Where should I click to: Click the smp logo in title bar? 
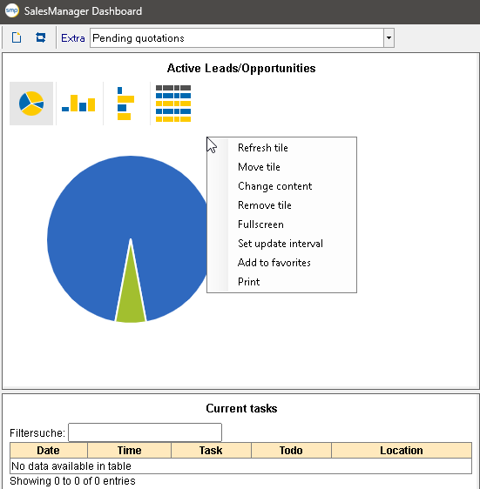point(12,11)
